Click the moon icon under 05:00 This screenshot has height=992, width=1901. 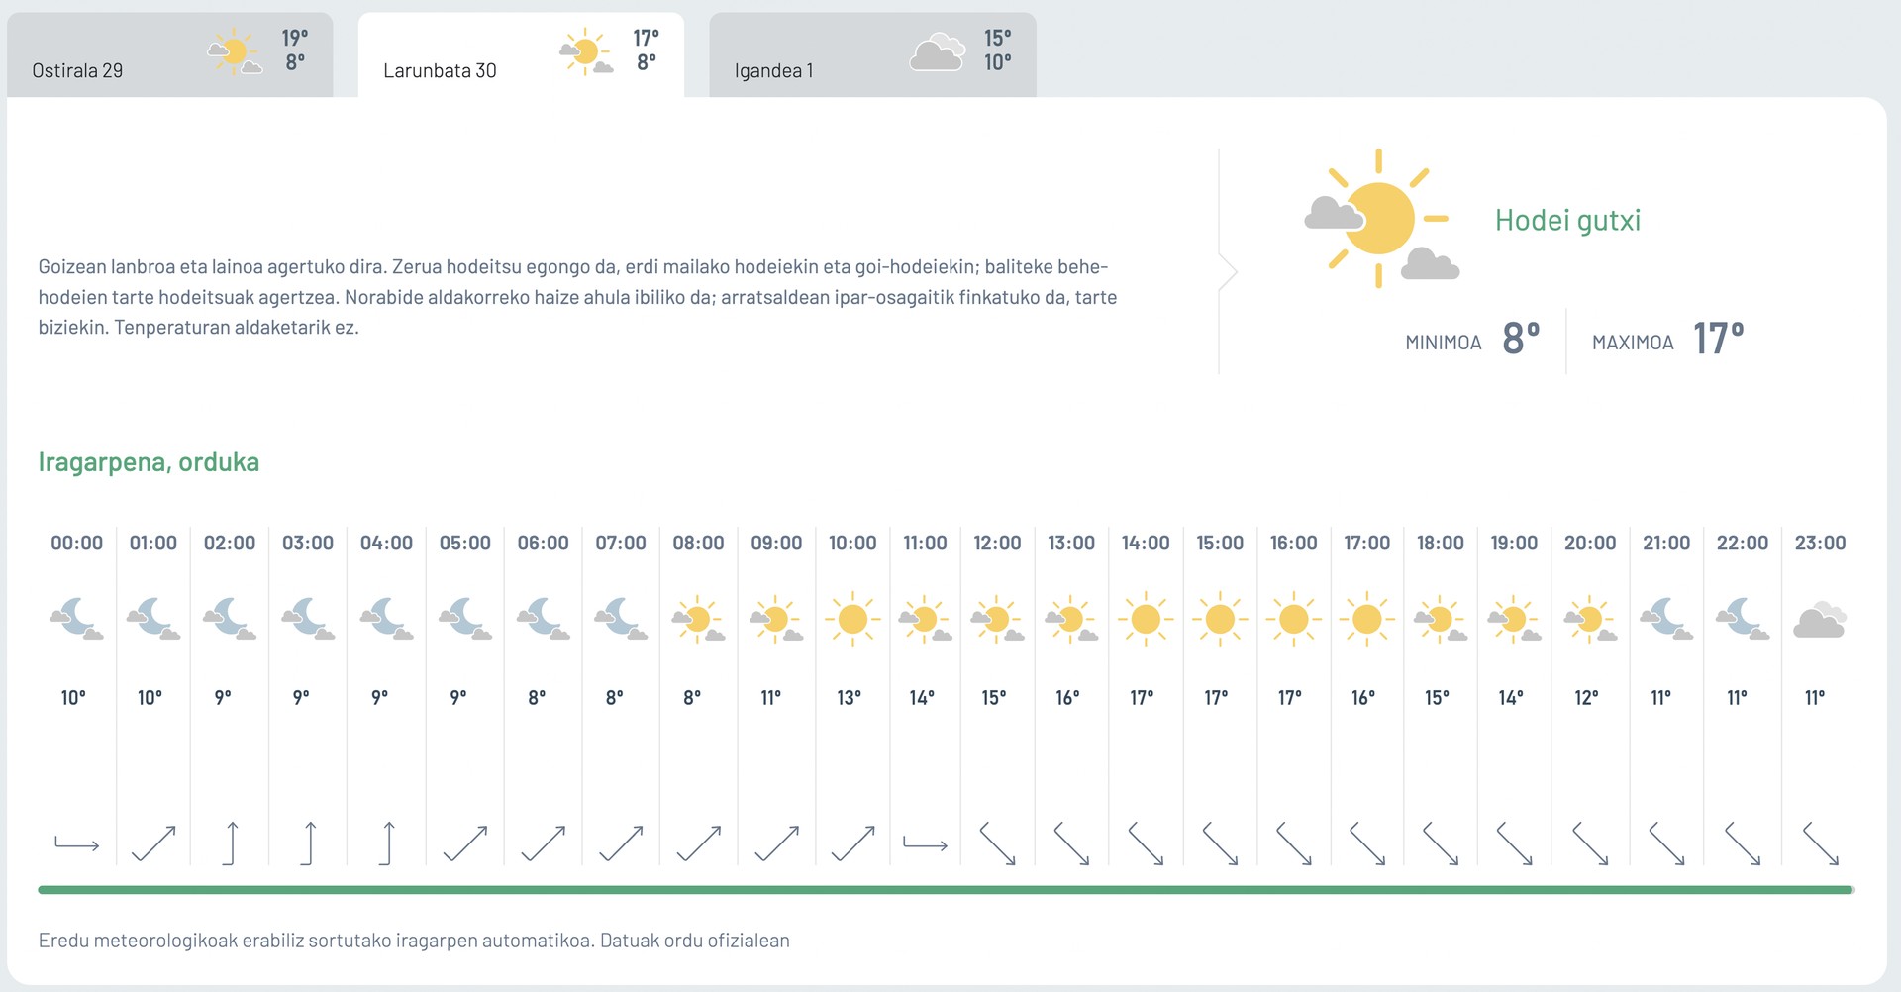tap(465, 620)
